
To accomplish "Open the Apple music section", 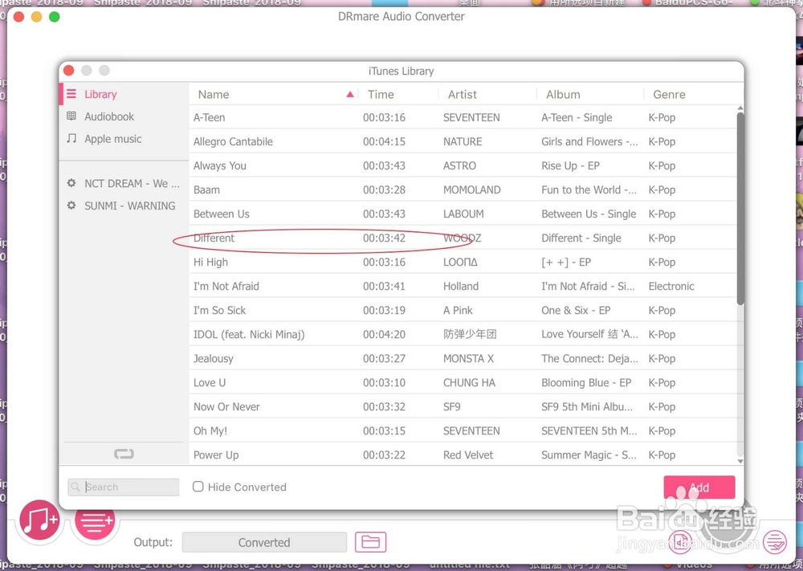I will 112,139.
